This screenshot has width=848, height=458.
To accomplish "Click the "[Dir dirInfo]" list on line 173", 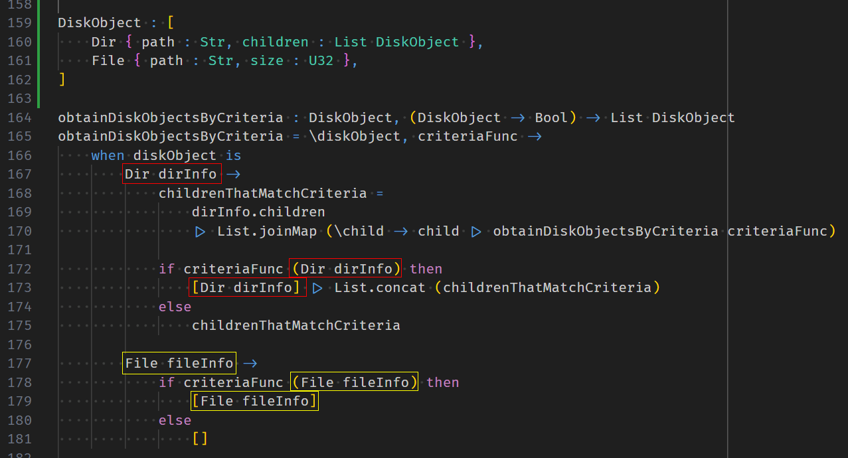I will pyautogui.click(x=246, y=287).
